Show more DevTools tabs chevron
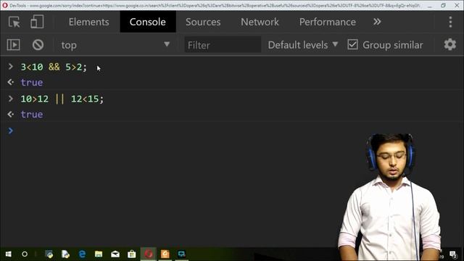This screenshot has height=261, width=464. tap(377, 22)
